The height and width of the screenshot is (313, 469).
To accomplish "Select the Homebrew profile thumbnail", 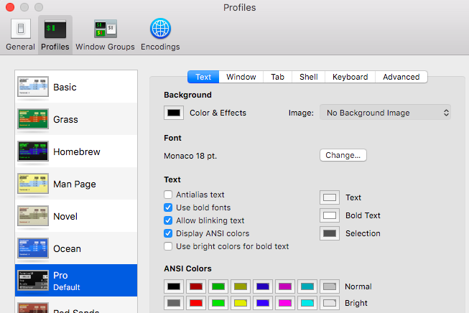I will pyautogui.click(x=33, y=151).
